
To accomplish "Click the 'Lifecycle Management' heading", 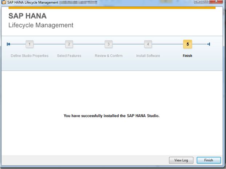I will (41, 25).
